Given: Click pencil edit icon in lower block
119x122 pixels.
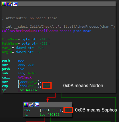Looking at the screenshot, I should click(31, 104).
